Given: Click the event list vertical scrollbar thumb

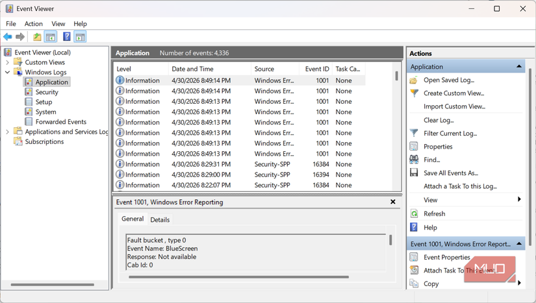Looking at the screenshot, I should [x=396, y=76].
